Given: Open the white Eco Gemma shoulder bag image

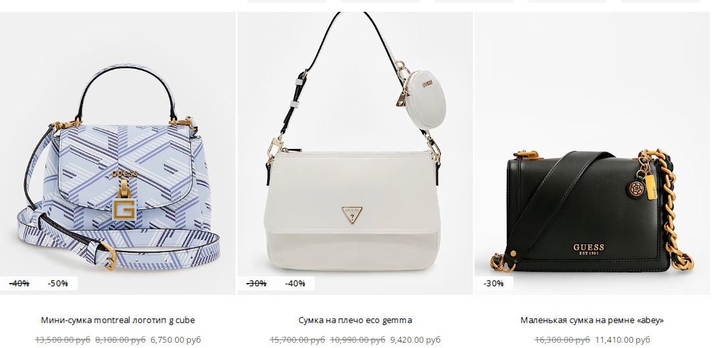Looking at the screenshot, I should [355, 153].
